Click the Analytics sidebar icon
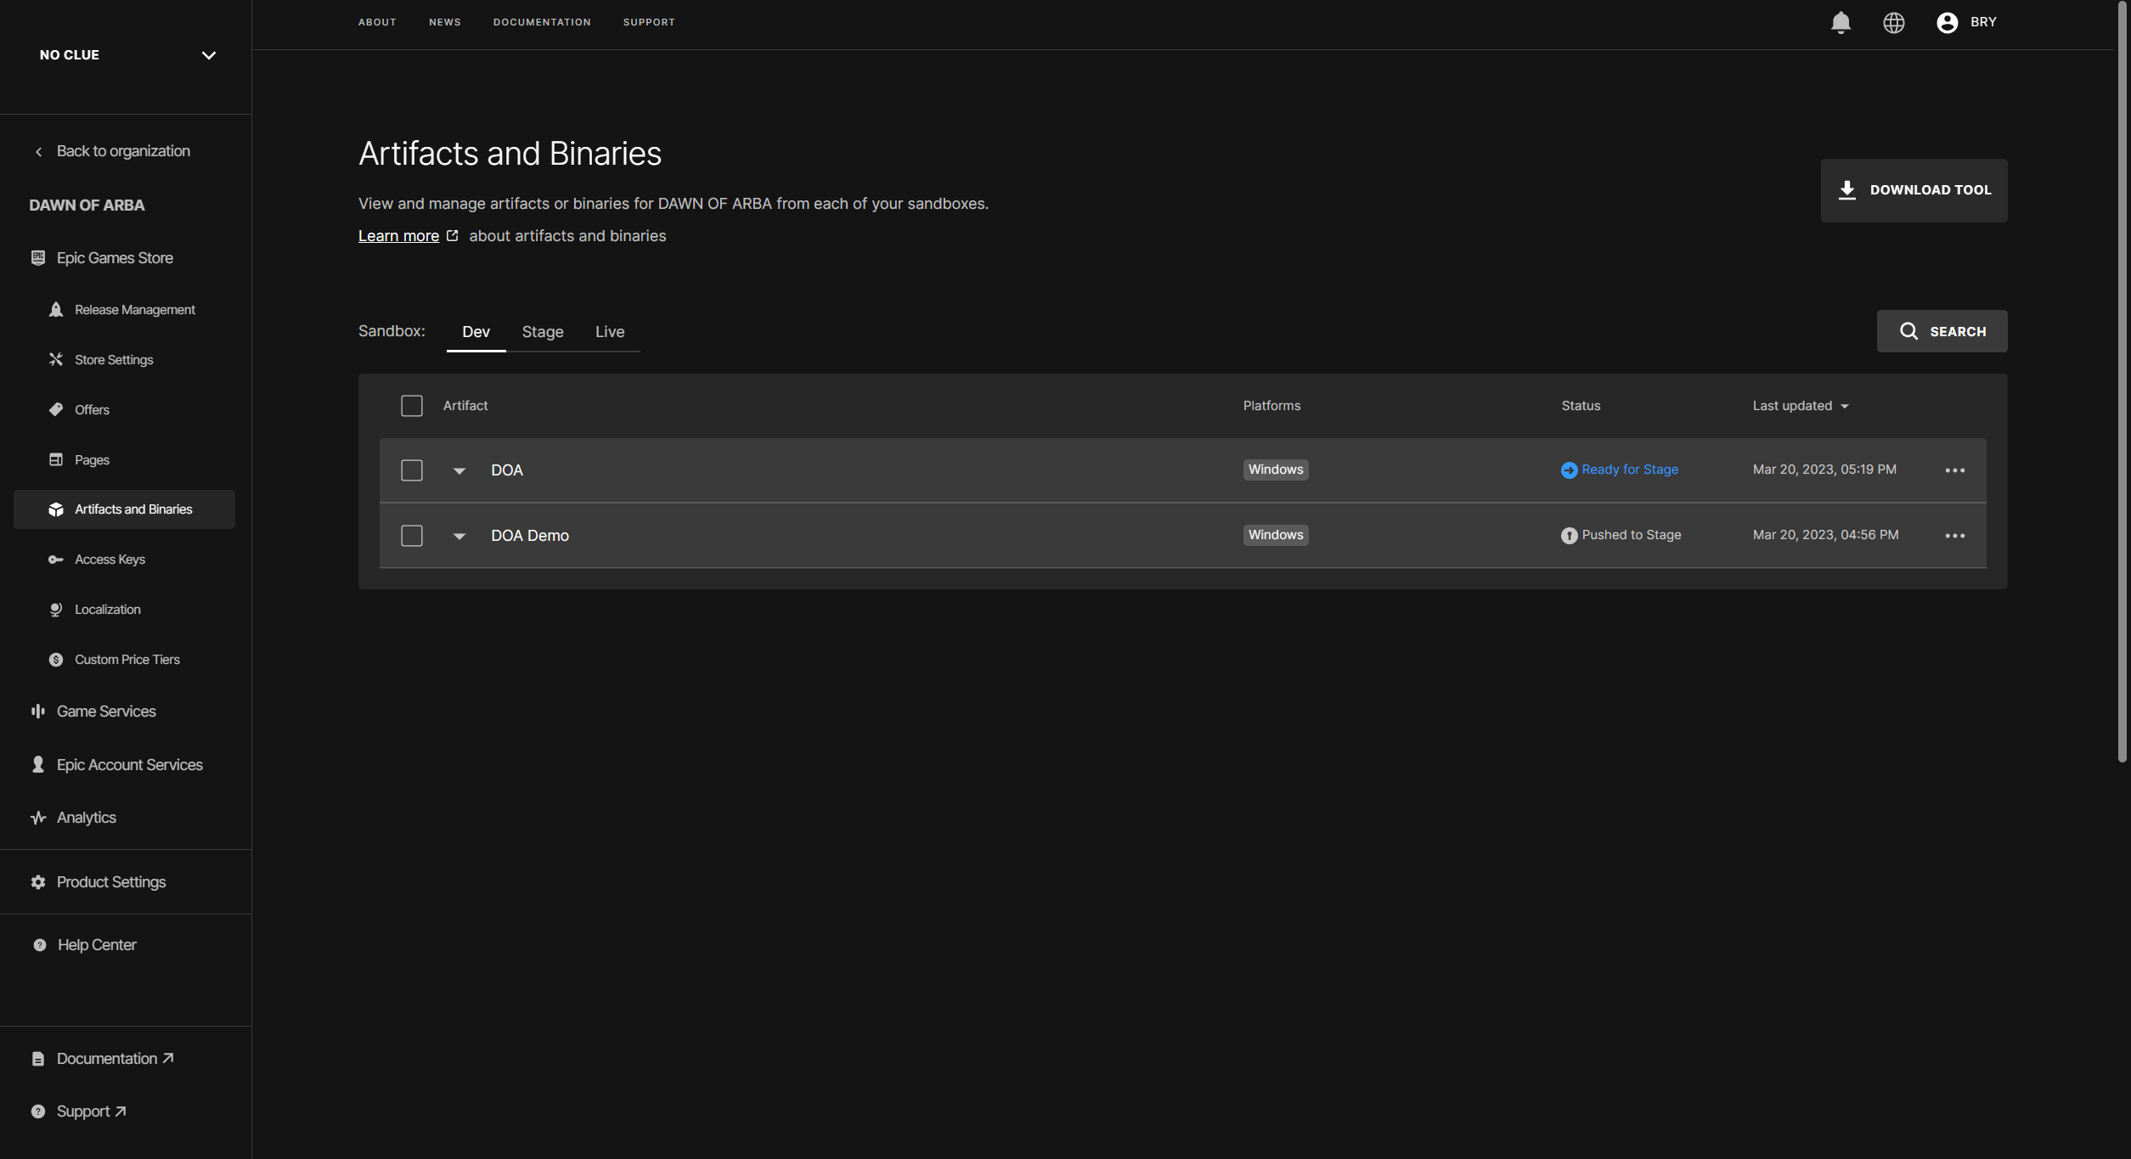Screen dimensions: 2131x1159 (38, 817)
